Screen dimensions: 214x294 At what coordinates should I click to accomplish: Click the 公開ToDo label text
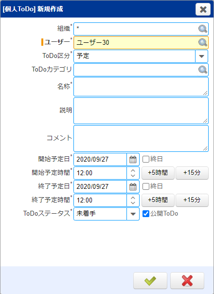(x=164, y=214)
